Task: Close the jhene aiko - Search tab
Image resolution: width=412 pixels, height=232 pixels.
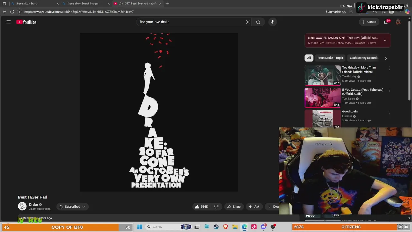Action: coord(58,4)
